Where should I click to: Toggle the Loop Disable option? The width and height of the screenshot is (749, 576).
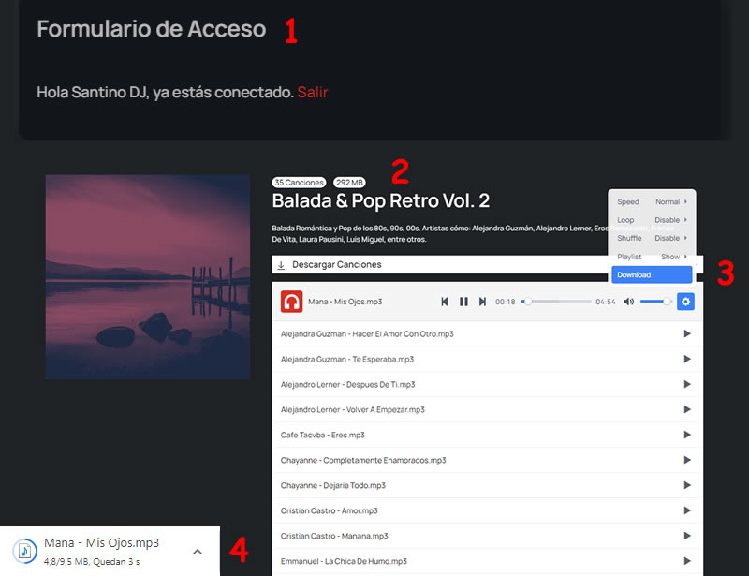coord(652,220)
